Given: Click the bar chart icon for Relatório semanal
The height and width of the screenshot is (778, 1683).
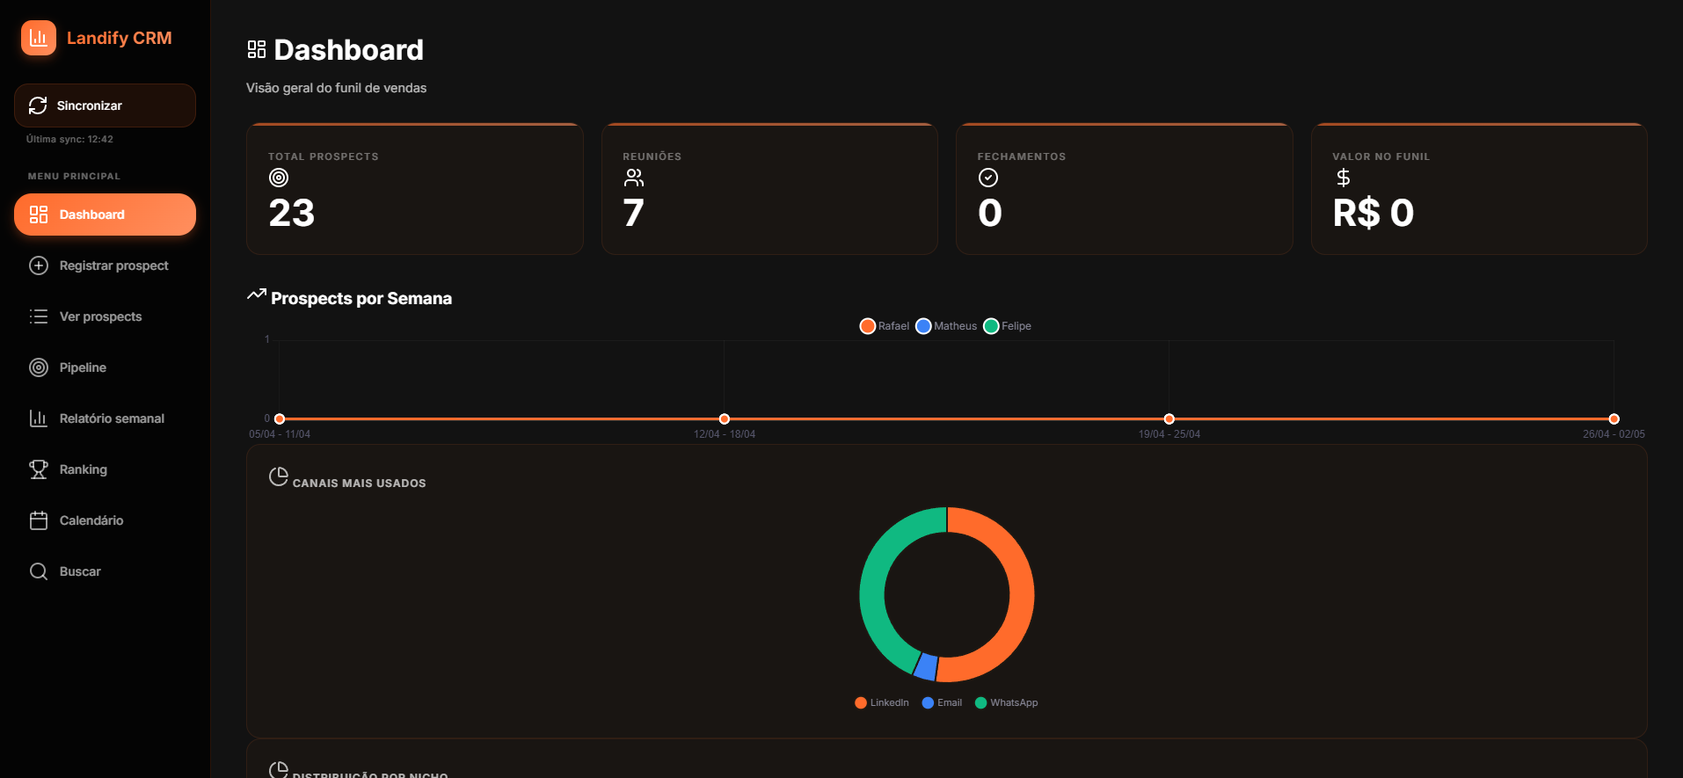Looking at the screenshot, I should coord(39,418).
